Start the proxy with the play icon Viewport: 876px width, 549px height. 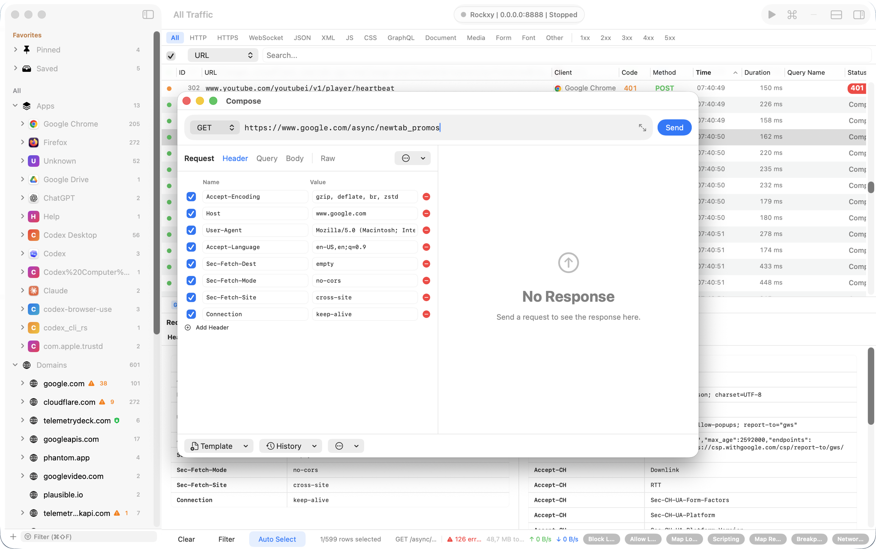tap(772, 14)
